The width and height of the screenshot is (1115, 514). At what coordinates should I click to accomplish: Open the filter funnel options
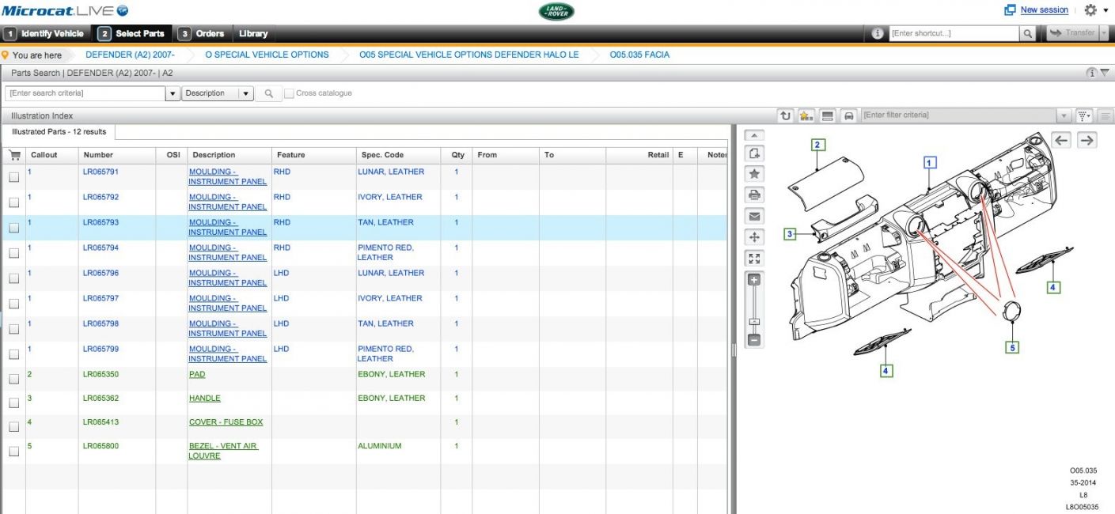1084,115
